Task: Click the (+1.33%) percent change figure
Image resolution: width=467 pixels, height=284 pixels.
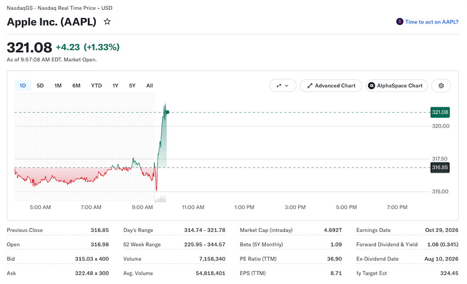Action: pos(101,47)
